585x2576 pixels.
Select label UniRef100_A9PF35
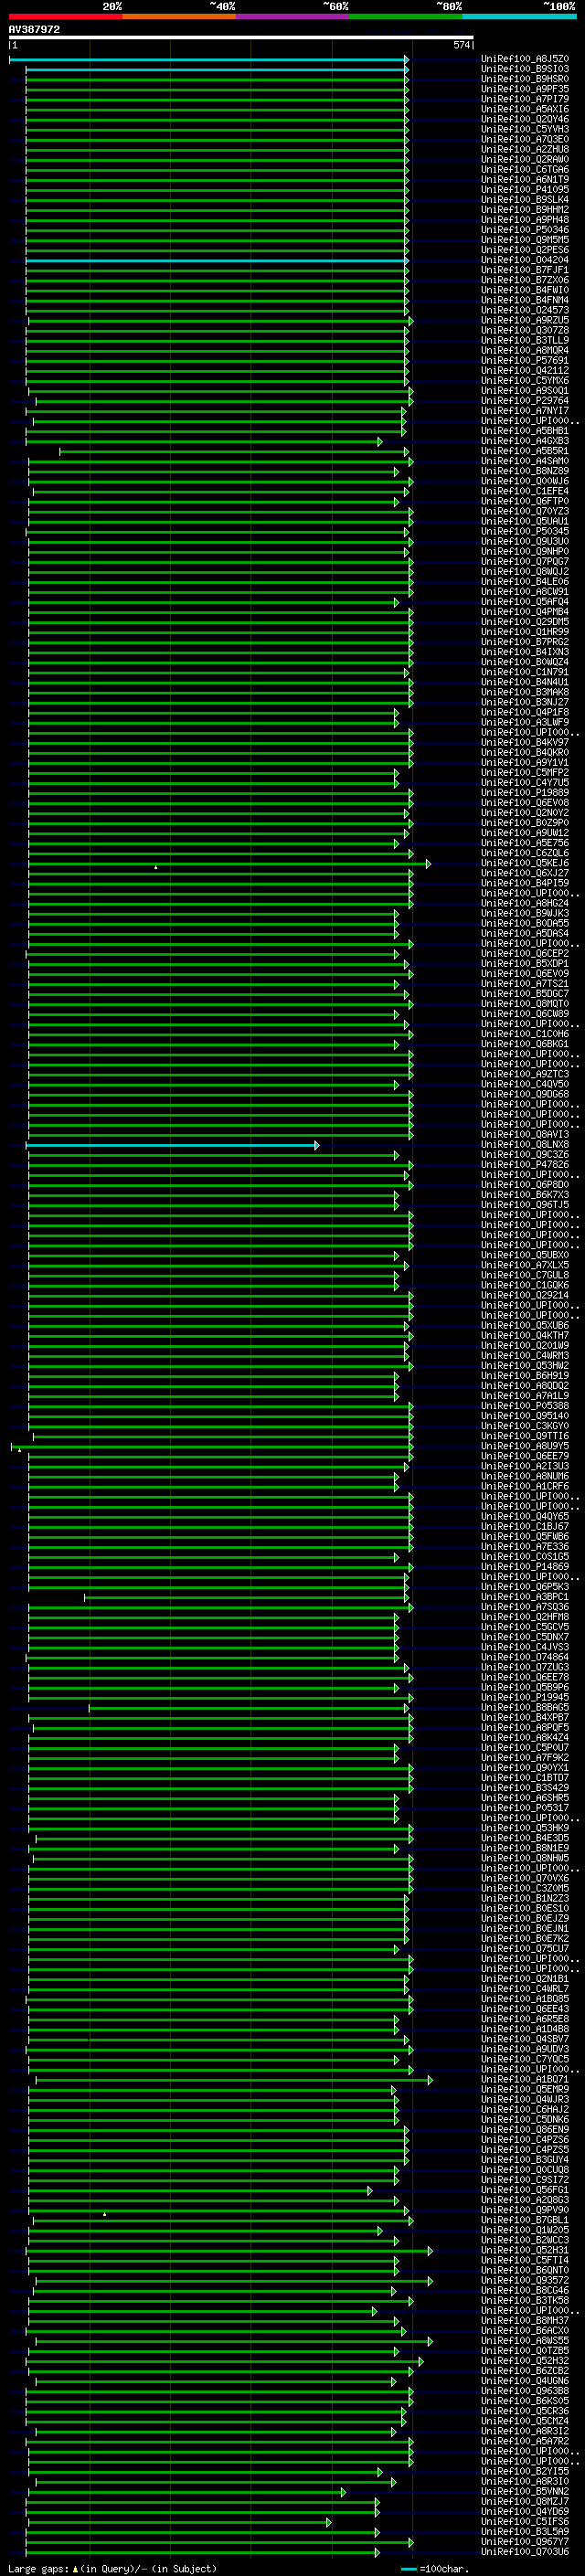[525, 89]
